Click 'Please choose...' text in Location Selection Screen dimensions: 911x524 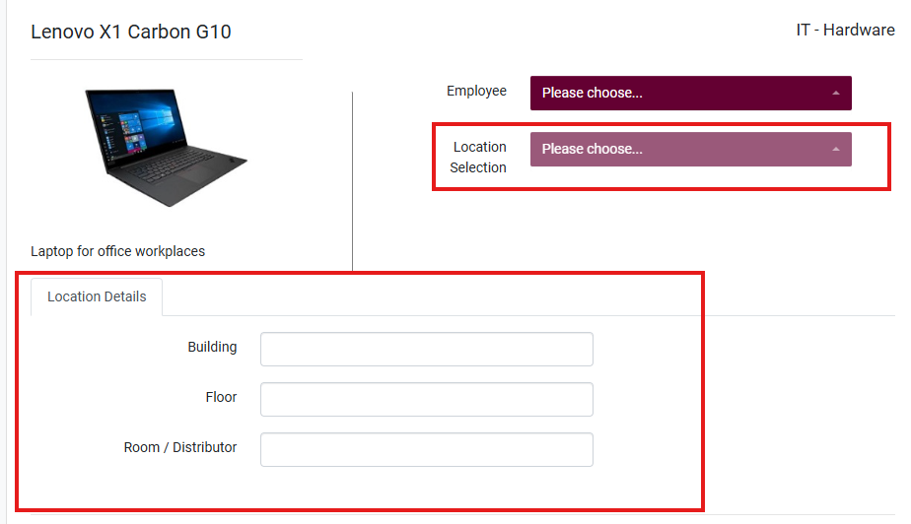tap(592, 149)
